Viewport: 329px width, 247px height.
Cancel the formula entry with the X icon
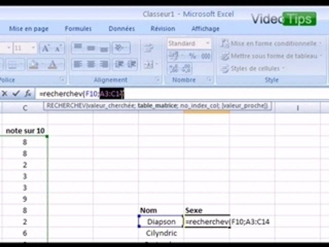[4, 93]
